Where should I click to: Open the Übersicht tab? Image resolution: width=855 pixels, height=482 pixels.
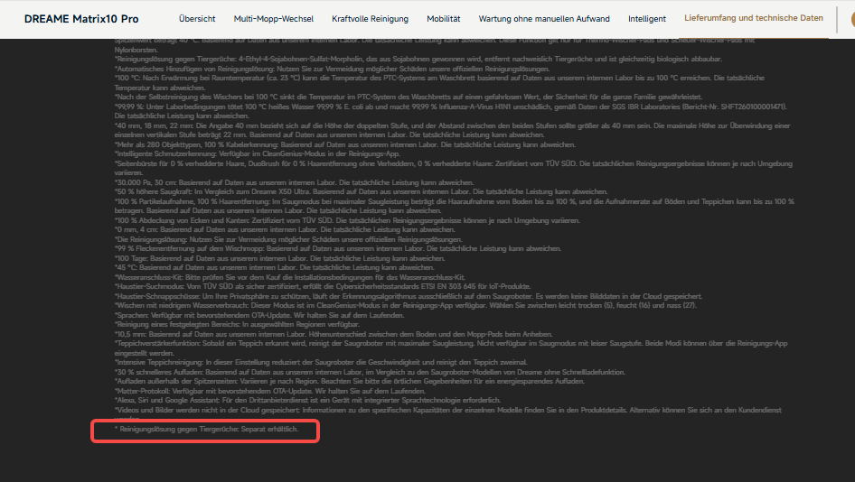[197, 19]
